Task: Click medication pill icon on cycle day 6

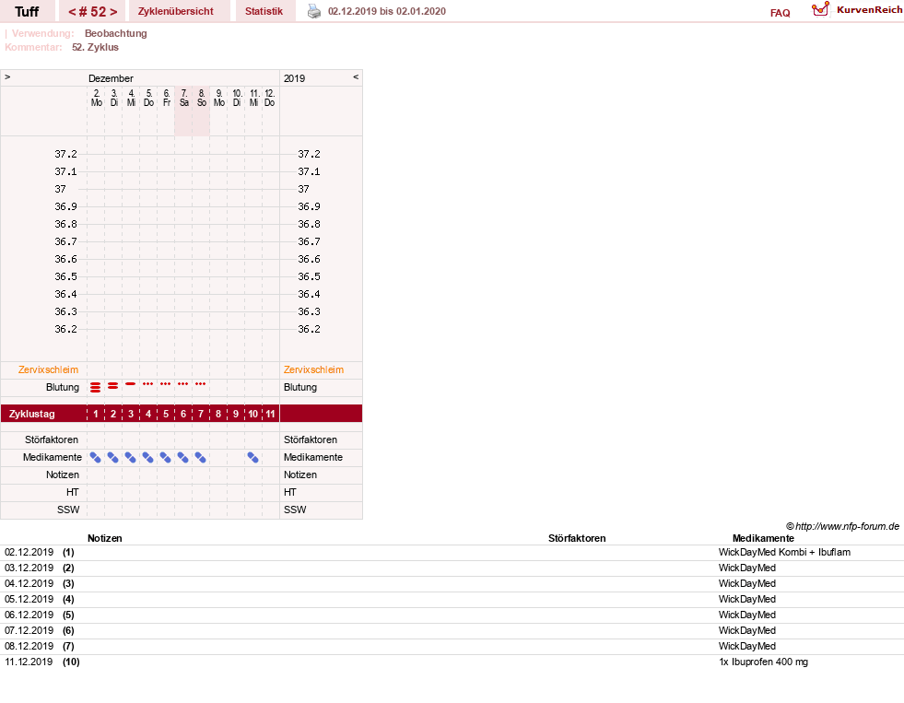Action: pos(182,458)
